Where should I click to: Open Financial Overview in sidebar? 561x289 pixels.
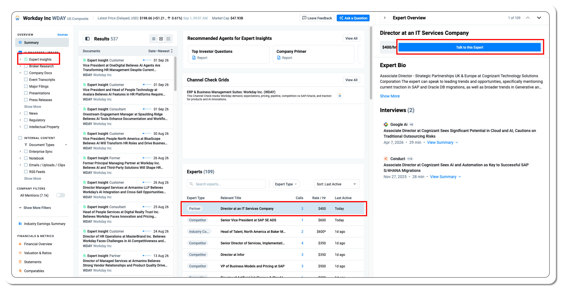38,244
